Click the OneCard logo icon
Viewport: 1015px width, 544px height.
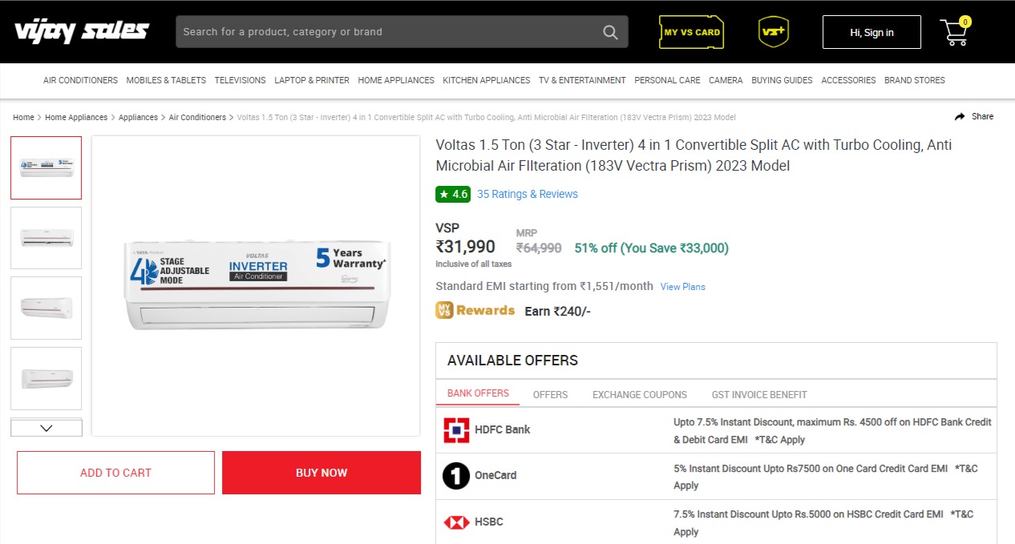click(x=456, y=476)
